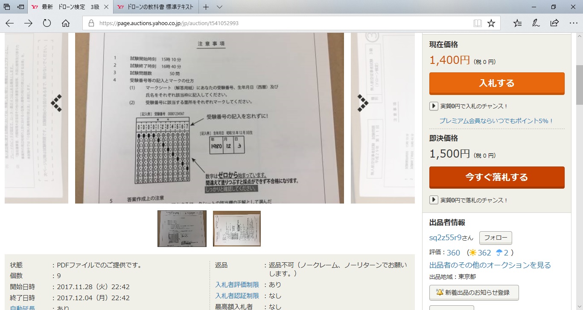Select the second thumbnail image
This screenshot has width=583, height=310.
click(237, 229)
